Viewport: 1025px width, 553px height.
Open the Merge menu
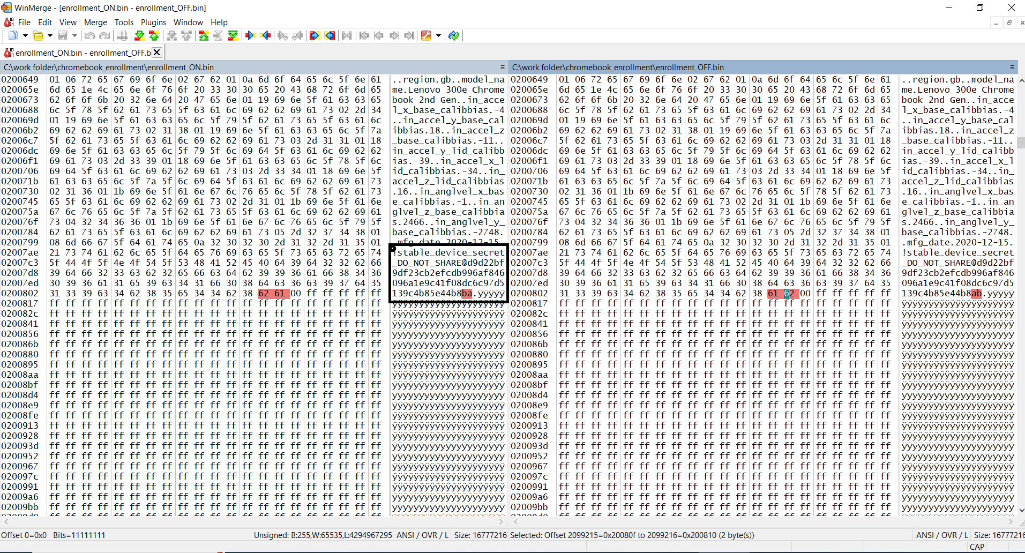(x=96, y=23)
